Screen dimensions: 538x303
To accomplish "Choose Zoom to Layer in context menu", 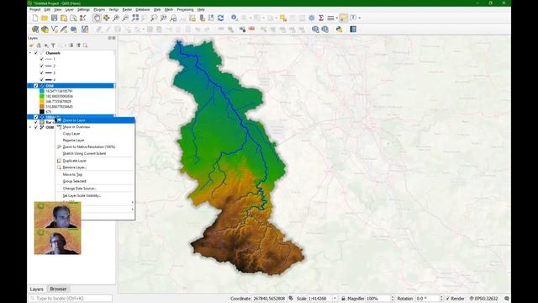I will pyautogui.click(x=95, y=120).
